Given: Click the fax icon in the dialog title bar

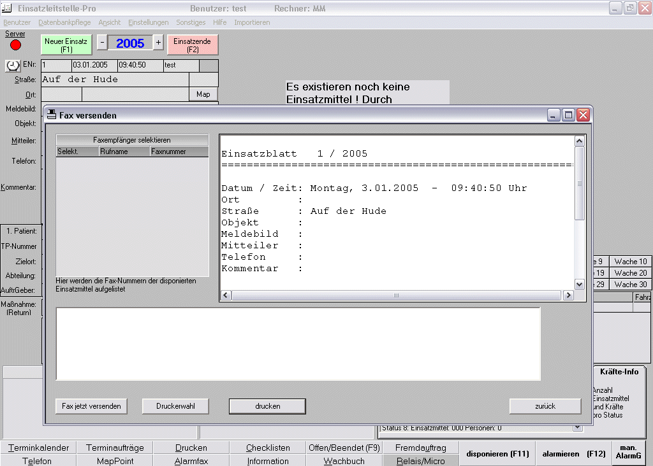Looking at the screenshot, I should pyautogui.click(x=52, y=115).
